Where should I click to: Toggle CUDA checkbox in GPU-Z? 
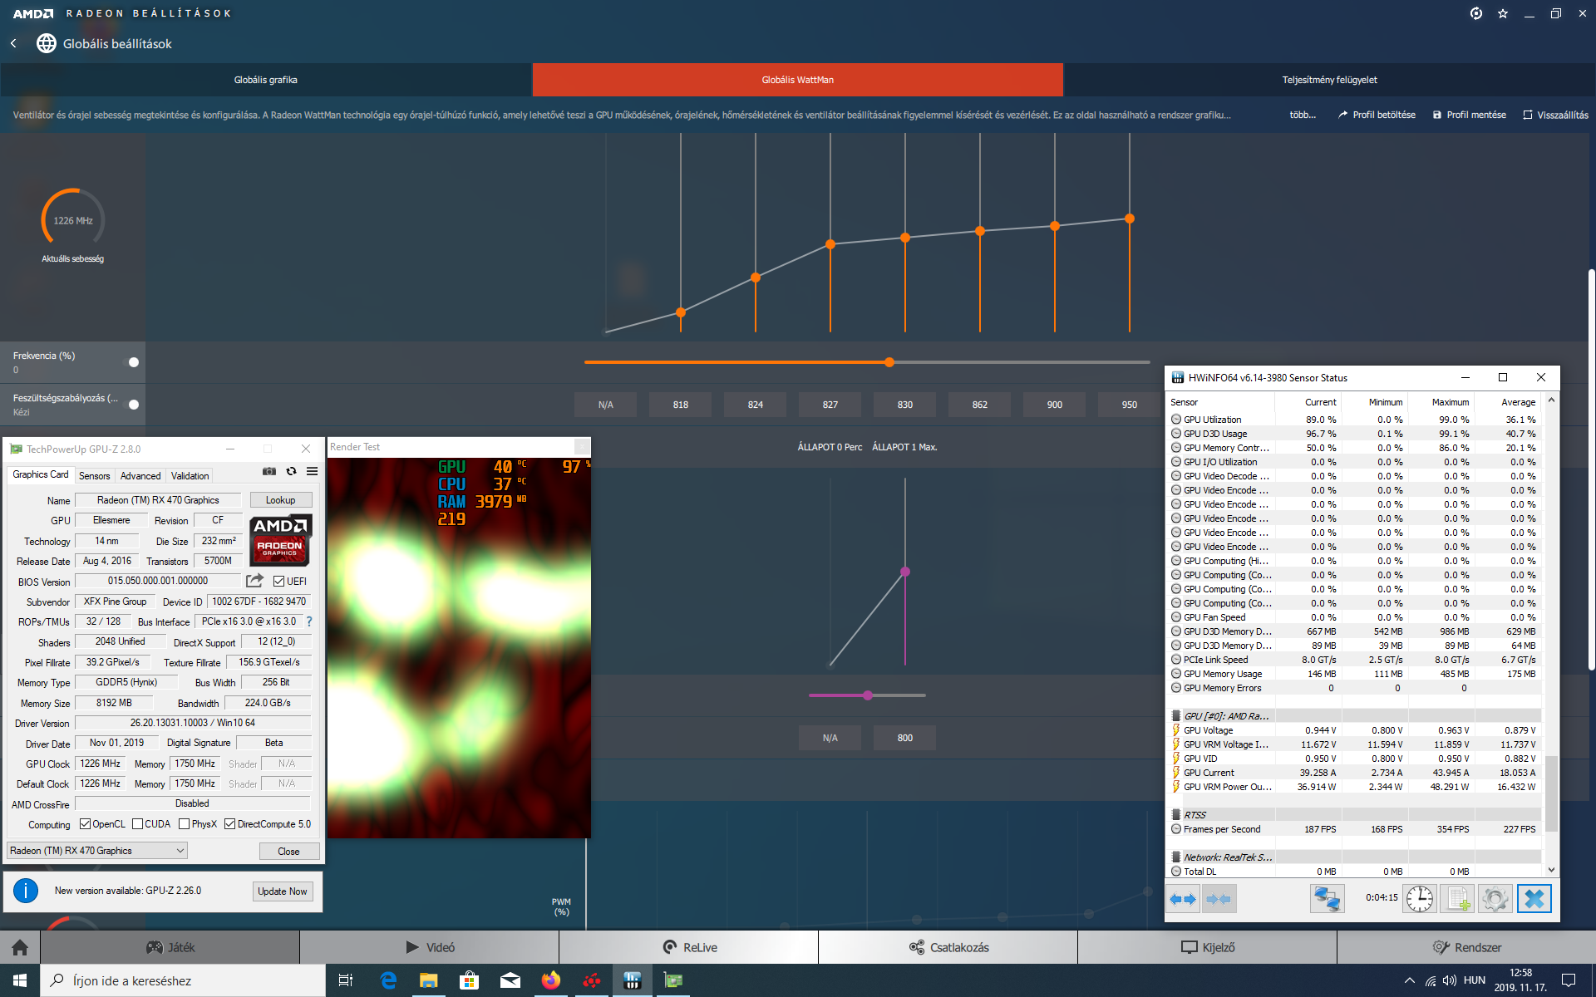[x=137, y=824]
